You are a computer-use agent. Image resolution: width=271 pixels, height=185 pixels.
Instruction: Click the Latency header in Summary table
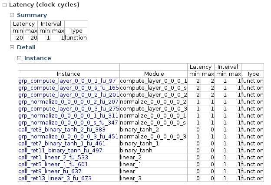point(24,24)
